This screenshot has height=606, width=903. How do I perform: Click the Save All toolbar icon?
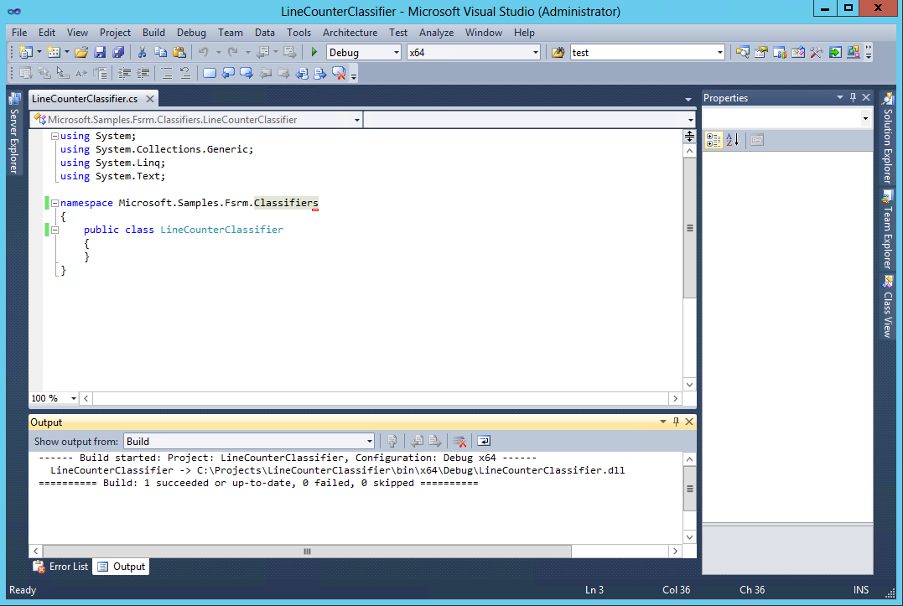pos(120,52)
